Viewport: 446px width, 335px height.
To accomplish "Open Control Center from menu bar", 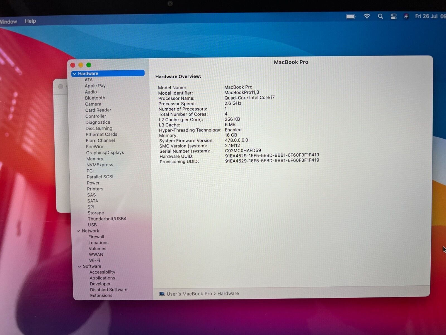I will pyautogui.click(x=393, y=16).
